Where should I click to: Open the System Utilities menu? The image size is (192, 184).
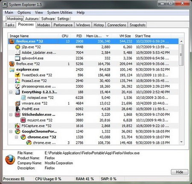(x=60, y=12)
